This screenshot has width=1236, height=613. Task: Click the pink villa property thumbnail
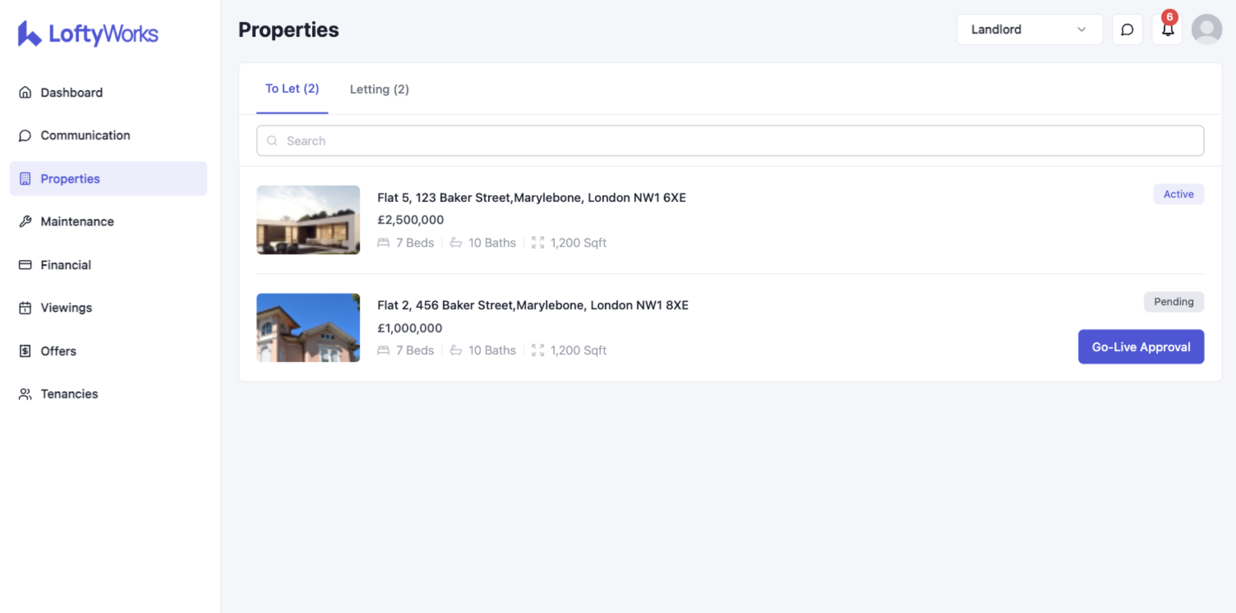tap(308, 328)
